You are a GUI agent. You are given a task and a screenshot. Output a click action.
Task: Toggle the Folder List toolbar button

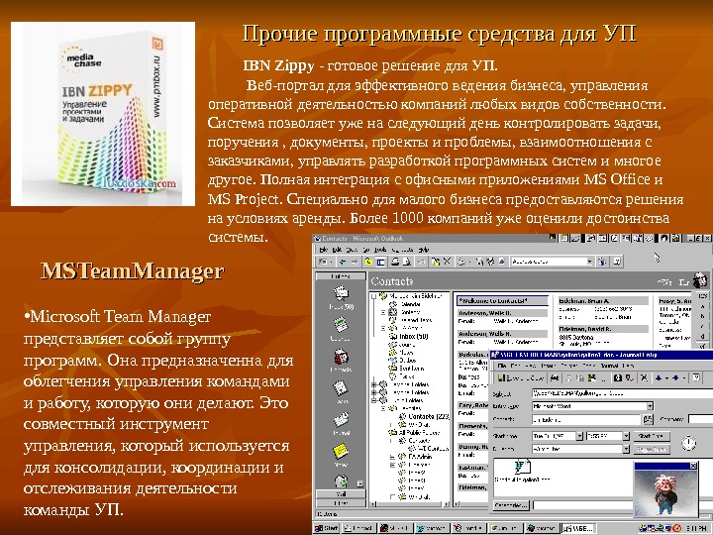[x=380, y=262]
